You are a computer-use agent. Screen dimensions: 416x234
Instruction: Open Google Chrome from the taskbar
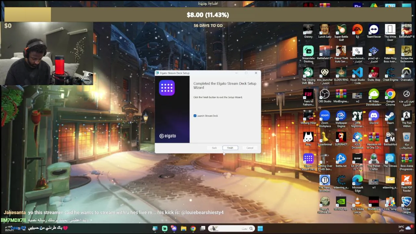click(193, 228)
